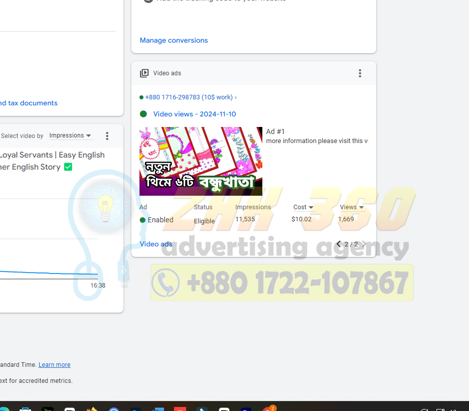Click the Impressions column header in ad table

(x=253, y=207)
